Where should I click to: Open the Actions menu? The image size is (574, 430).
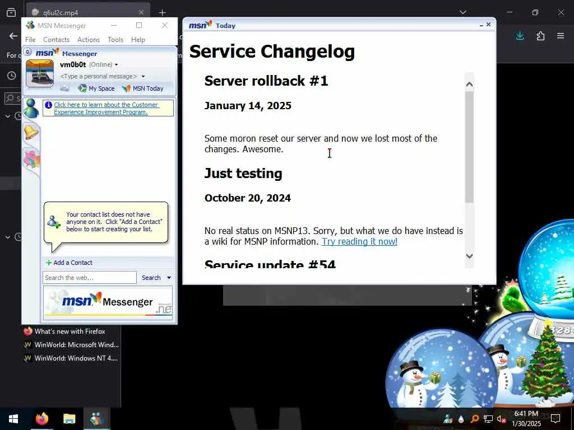88,40
